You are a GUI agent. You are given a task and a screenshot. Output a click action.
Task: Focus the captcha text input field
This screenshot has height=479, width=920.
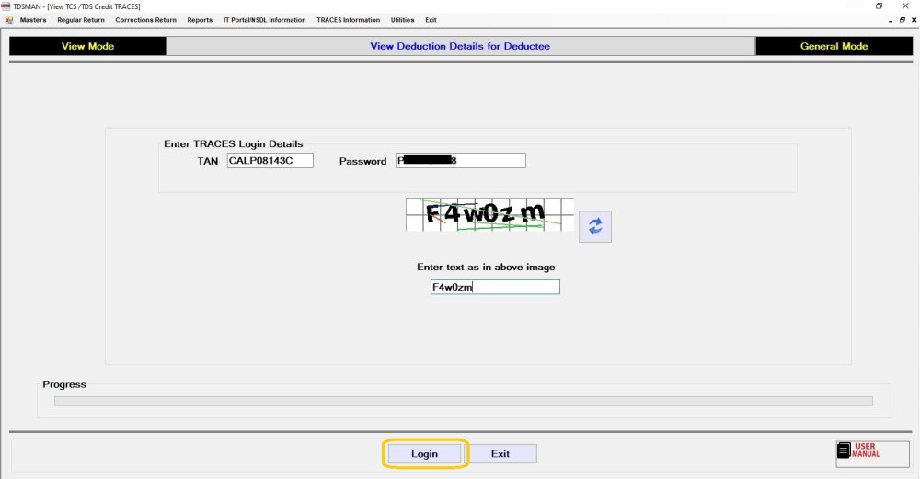pos(495,287)
